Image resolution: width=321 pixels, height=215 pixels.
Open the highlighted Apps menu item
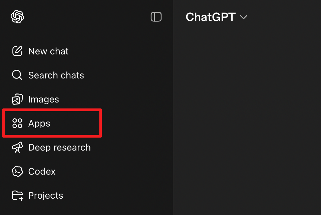point(39,123)
